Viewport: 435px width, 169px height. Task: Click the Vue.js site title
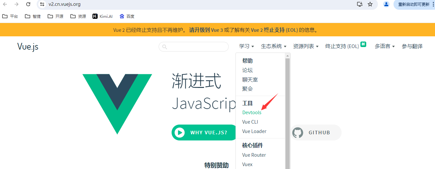pos(28,47)
